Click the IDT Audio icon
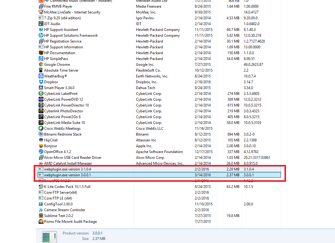The width and height of the screenshot is (335, 243). pyautogui.click(x=41, y=24)
